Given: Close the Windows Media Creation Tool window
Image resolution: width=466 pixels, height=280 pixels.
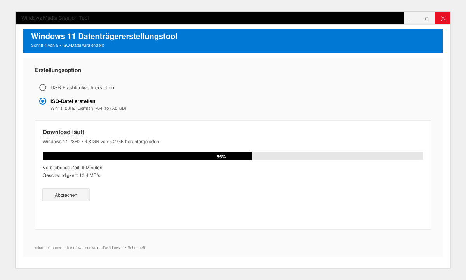Looking at the screenshot, I should coord(443,18).
